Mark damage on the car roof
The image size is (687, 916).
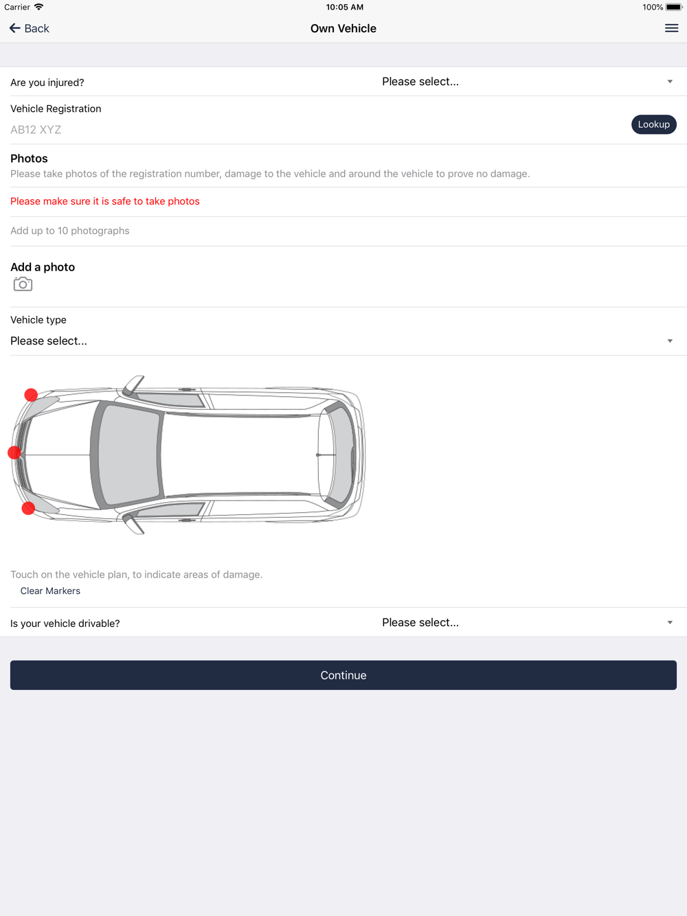coord(240,455)
